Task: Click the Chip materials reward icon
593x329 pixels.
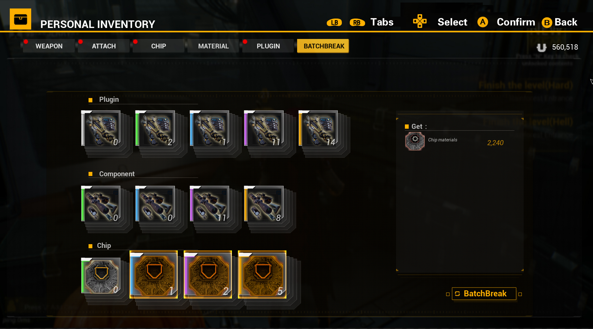Action: (415, 141)
